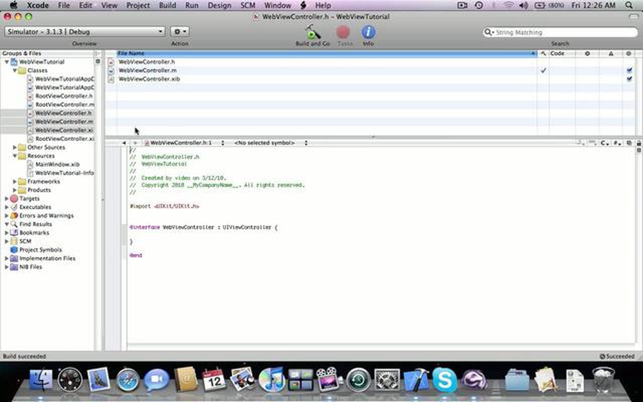Screen dimensions: 643x402
Task: Click the counterpart file icon in navigation bar
Action: coord(629,143)
